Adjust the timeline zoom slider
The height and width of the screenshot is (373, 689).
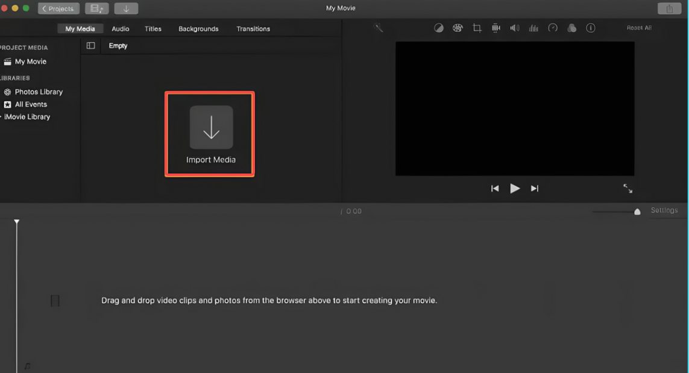pos(636,212)
